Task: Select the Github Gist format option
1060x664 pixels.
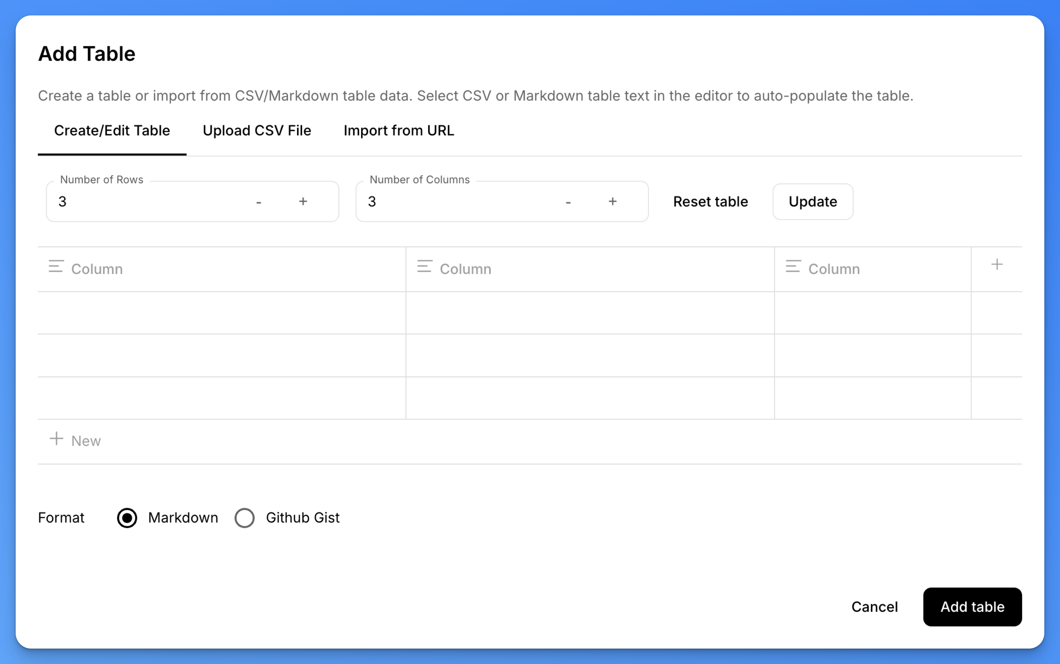Action: pyautogui.click(x=245, y=518)
